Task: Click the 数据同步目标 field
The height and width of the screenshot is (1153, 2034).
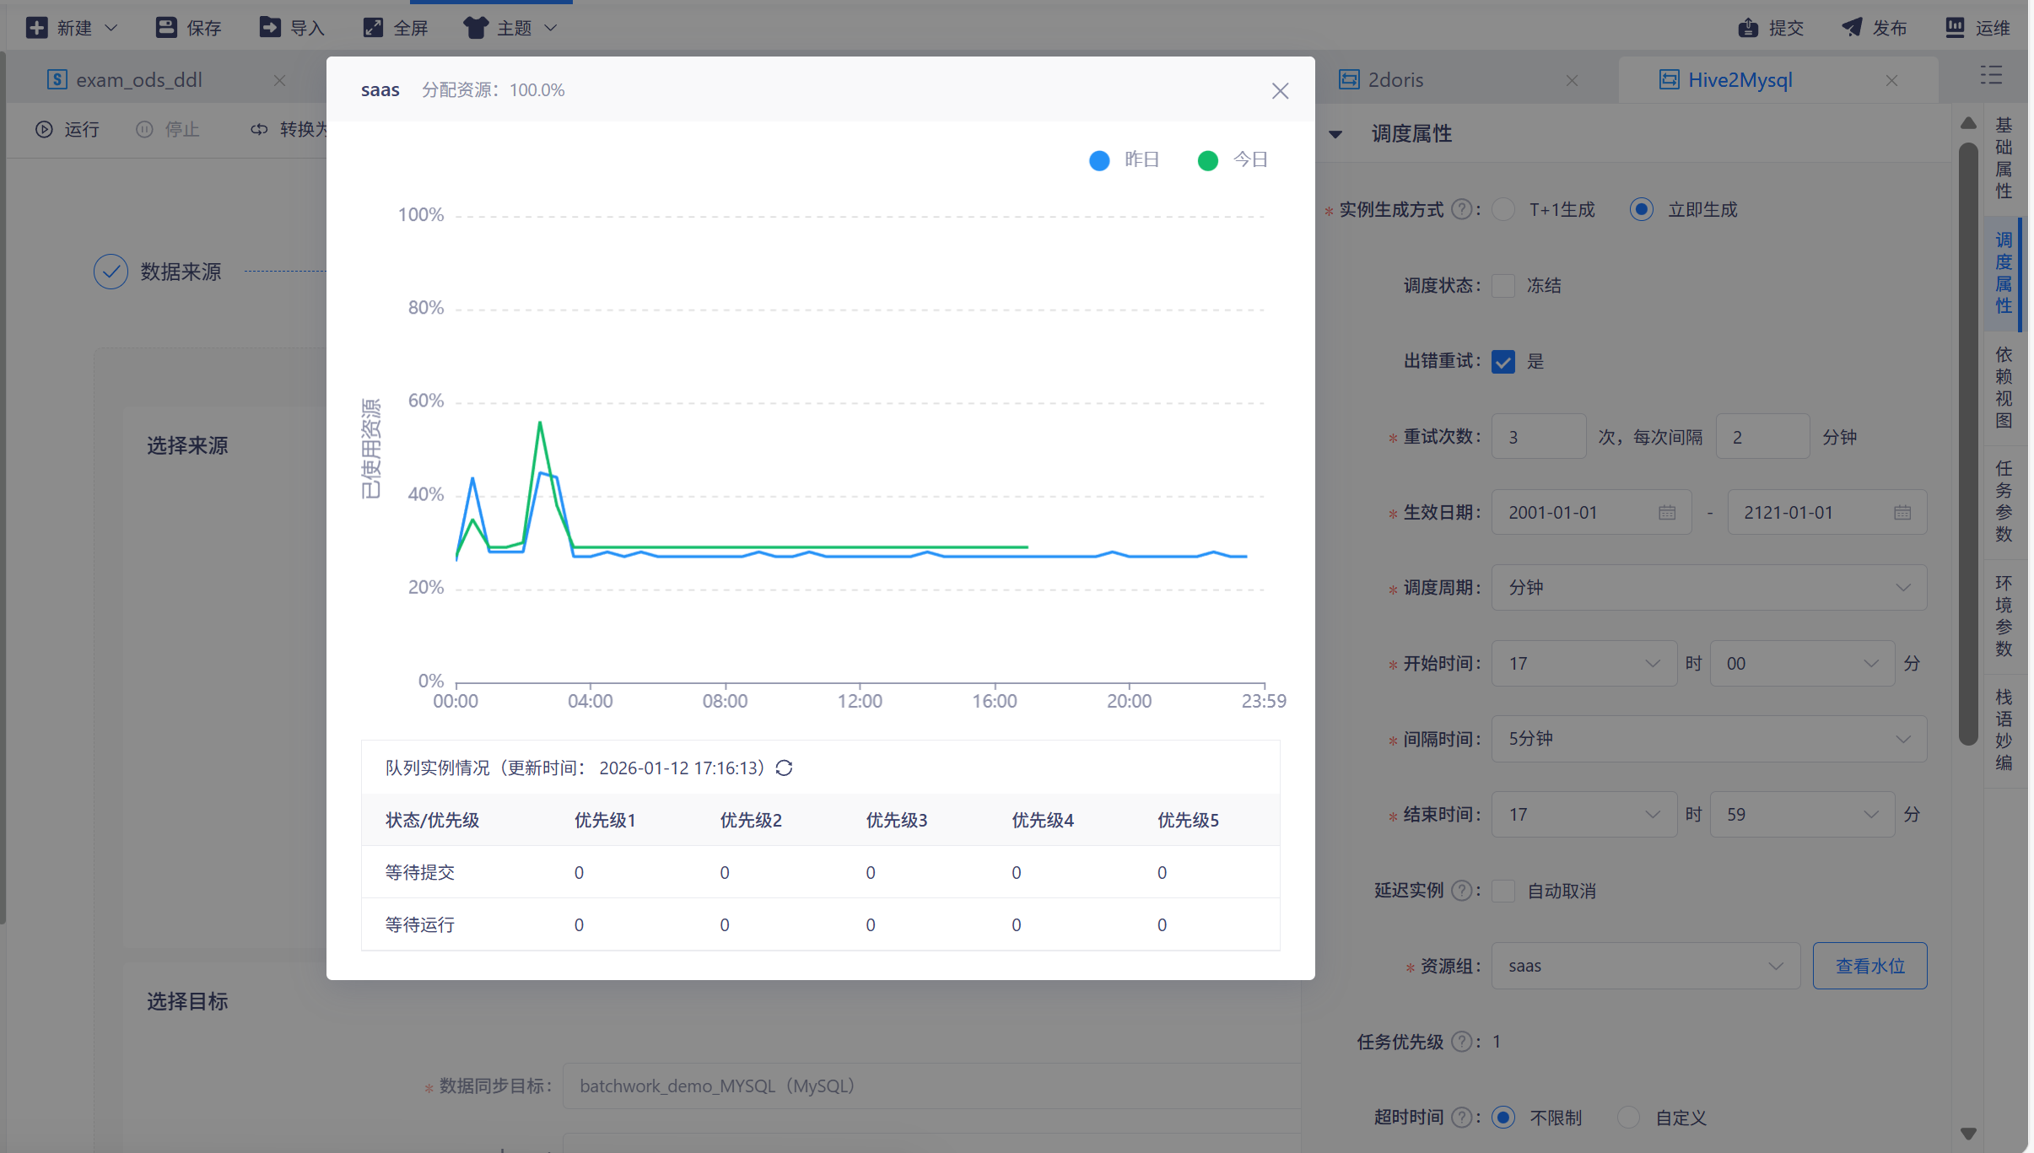Action: [x=931, y=1086]
